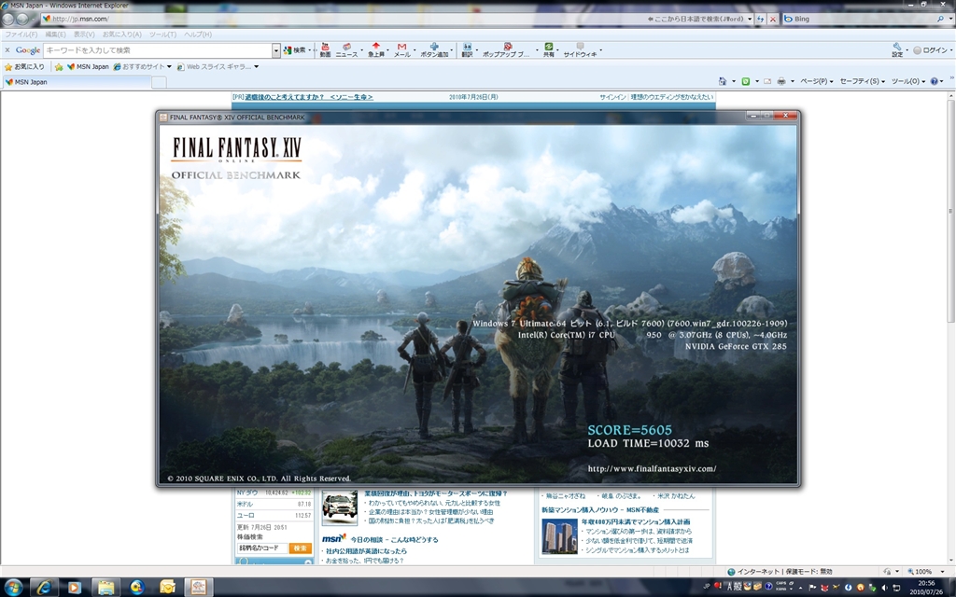This screenshot has height=597, width=956.
Task: Click the ログイン button on the Google toolbar
Action: 931,50
